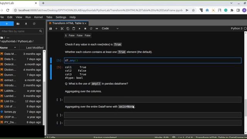Open the Run menu
247x139 pixels.
(x=28, y=17)
